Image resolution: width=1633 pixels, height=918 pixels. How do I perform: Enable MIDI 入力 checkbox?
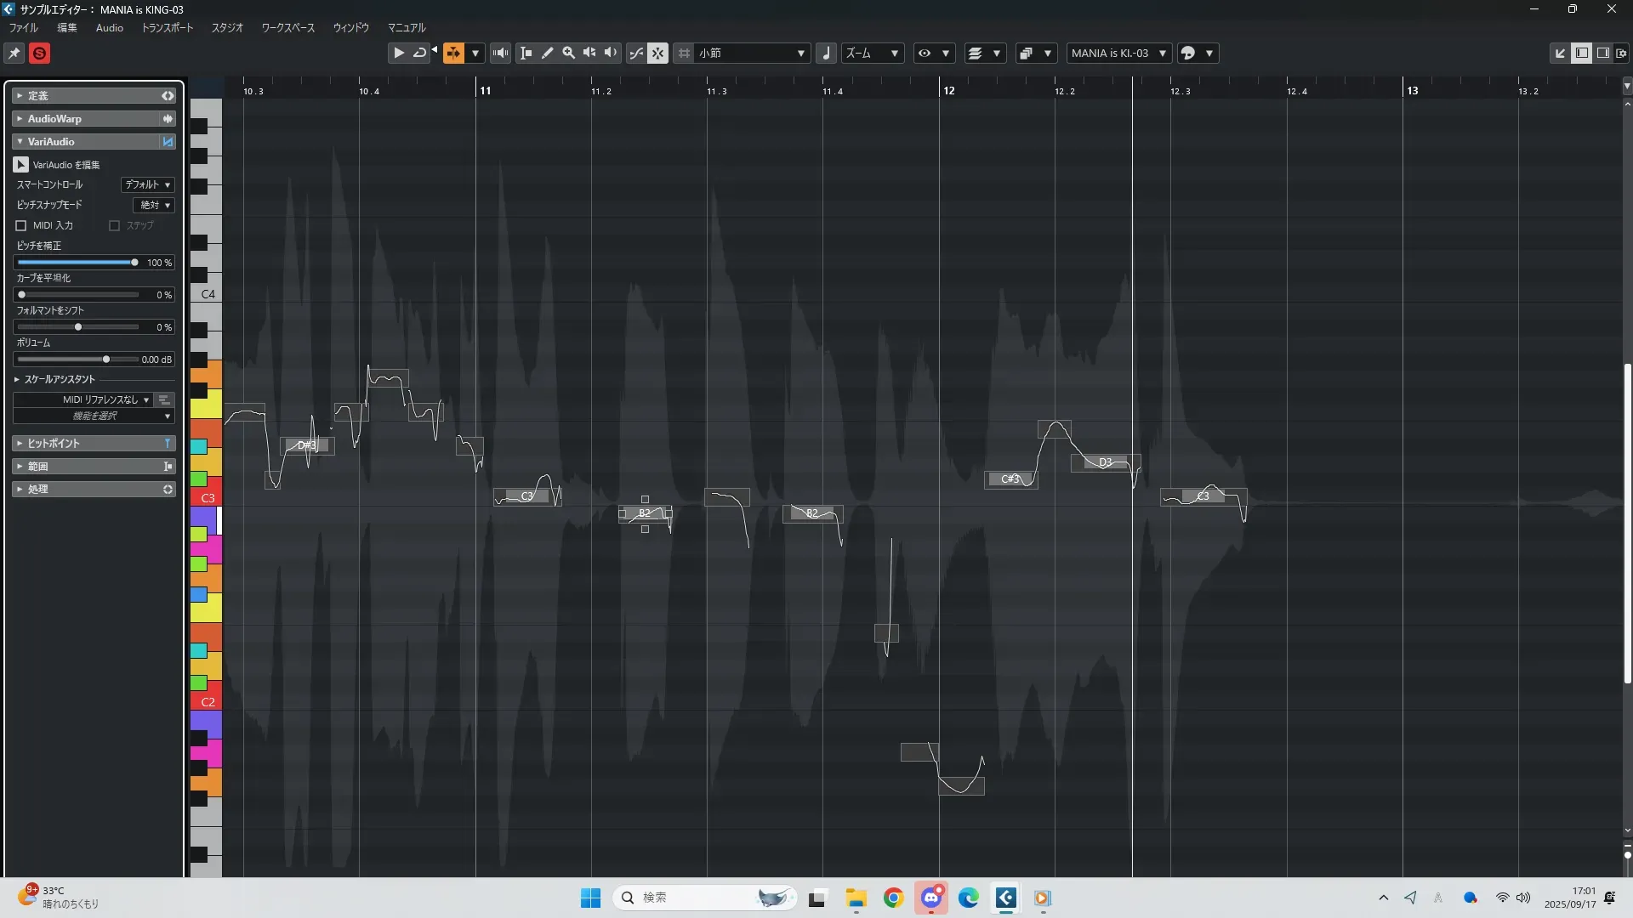click(21, 225)
